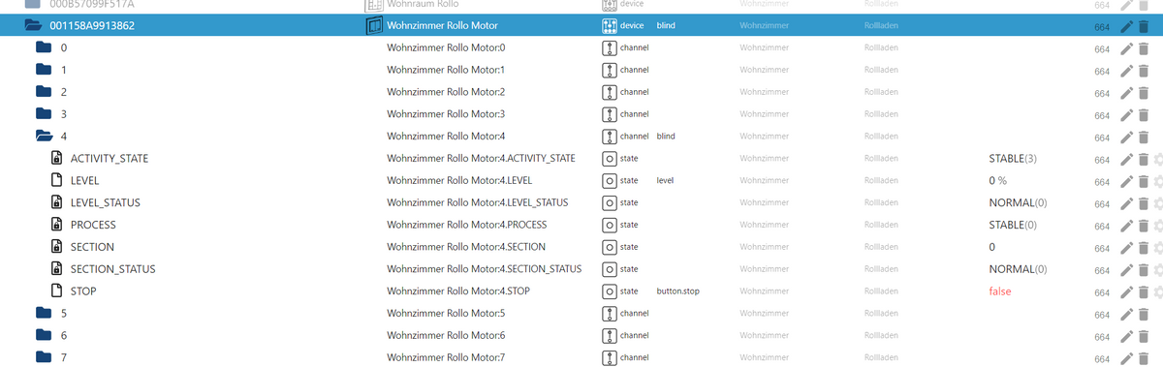Click the PROCESS value STABLE(0)
Image resolution: width=1163 pixels, height=367 pixels.
(x=1013, y=226)
